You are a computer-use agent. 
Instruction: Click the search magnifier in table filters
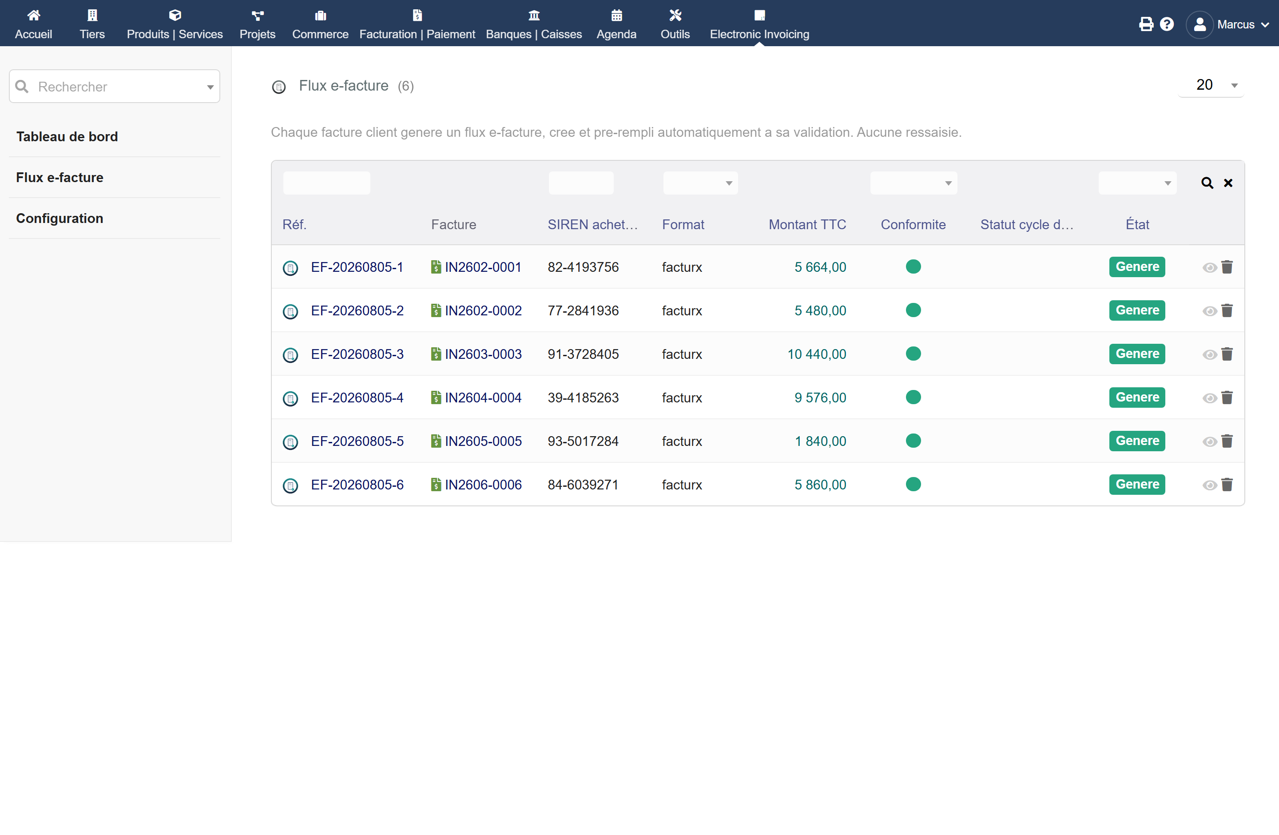point(1207,183)
